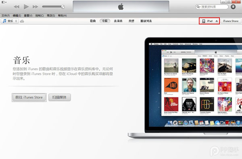Click the iCloud icon beside music selector
The width and height of the screenshot is (242, 159).
22,21
